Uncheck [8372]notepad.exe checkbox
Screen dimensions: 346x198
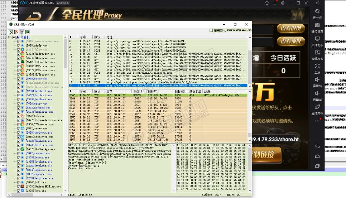pos(19,108)
